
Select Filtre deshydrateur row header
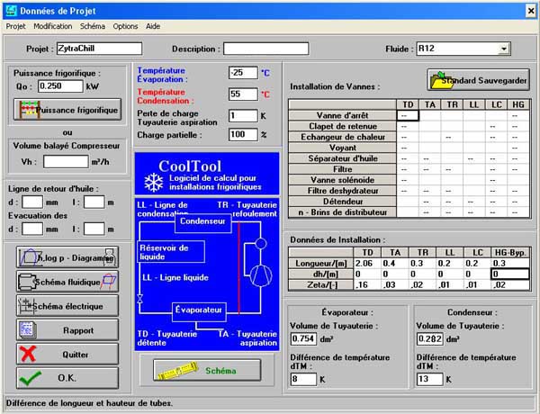[x=342, y=191]
